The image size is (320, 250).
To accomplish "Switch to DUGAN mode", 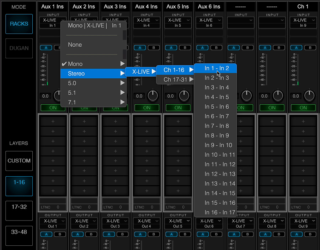I will [x=19, y=48].
